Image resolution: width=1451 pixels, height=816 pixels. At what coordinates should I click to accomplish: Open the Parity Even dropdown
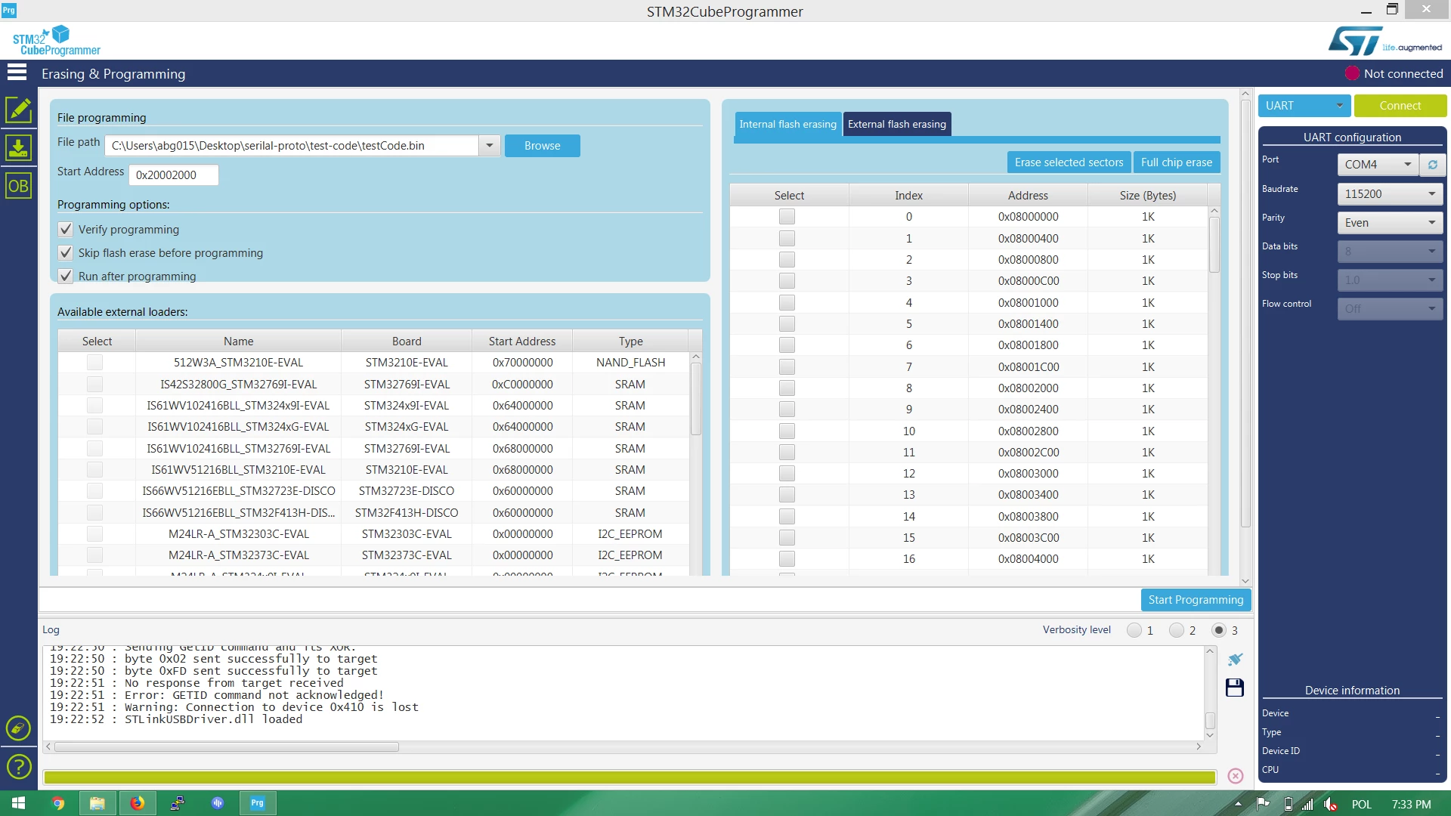1389,223
